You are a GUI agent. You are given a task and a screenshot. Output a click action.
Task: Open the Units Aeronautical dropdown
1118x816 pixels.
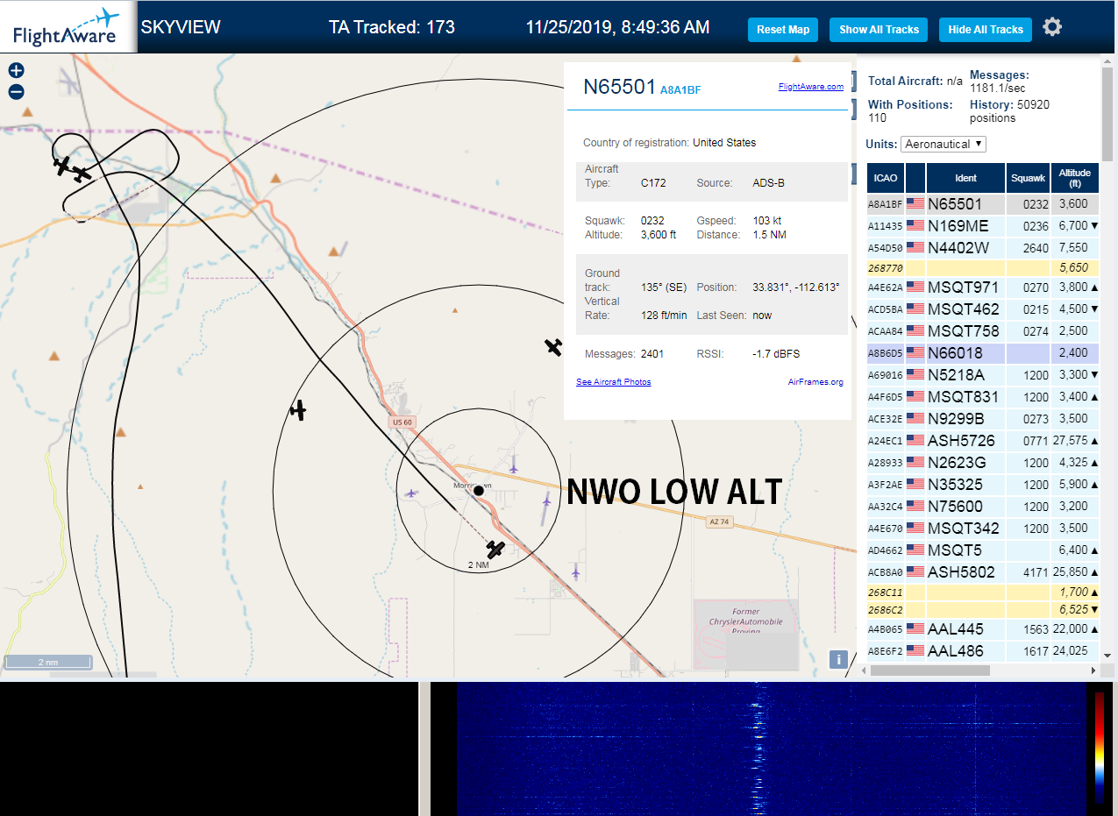point(944,144)
